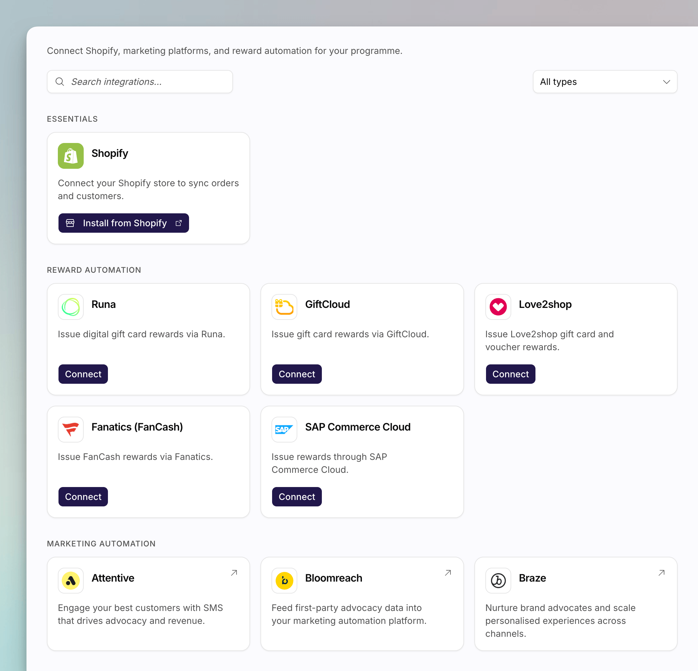Click the Fanatics (FanCash) title
Viewport: 698px width, 671px height.
[x=137, y=427]
